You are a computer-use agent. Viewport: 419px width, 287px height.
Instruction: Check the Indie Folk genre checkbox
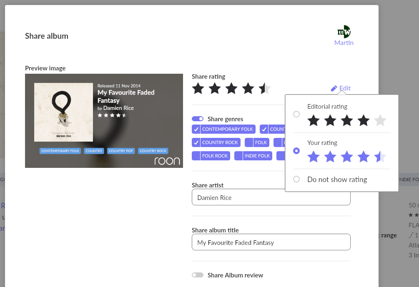[238, 156]
